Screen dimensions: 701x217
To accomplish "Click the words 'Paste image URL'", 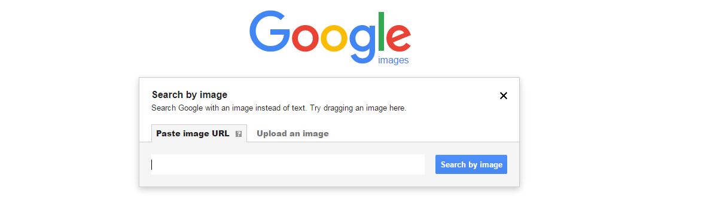I will click(x=193, y=133).
